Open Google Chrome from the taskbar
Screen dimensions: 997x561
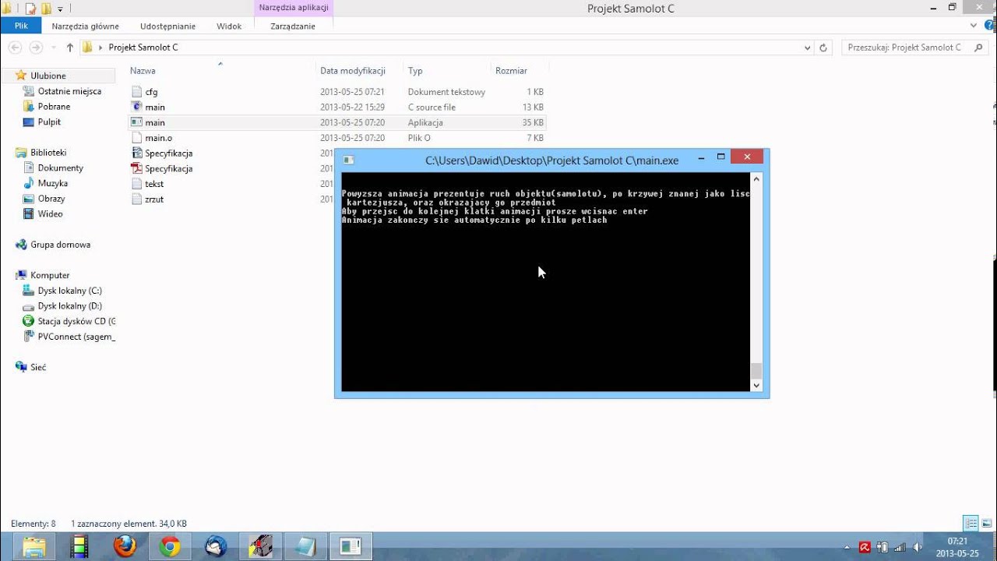(170, 547)
